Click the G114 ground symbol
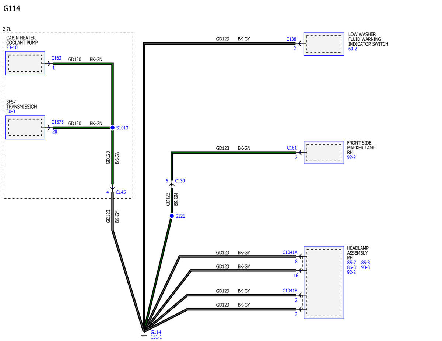 tap(144, 335)
